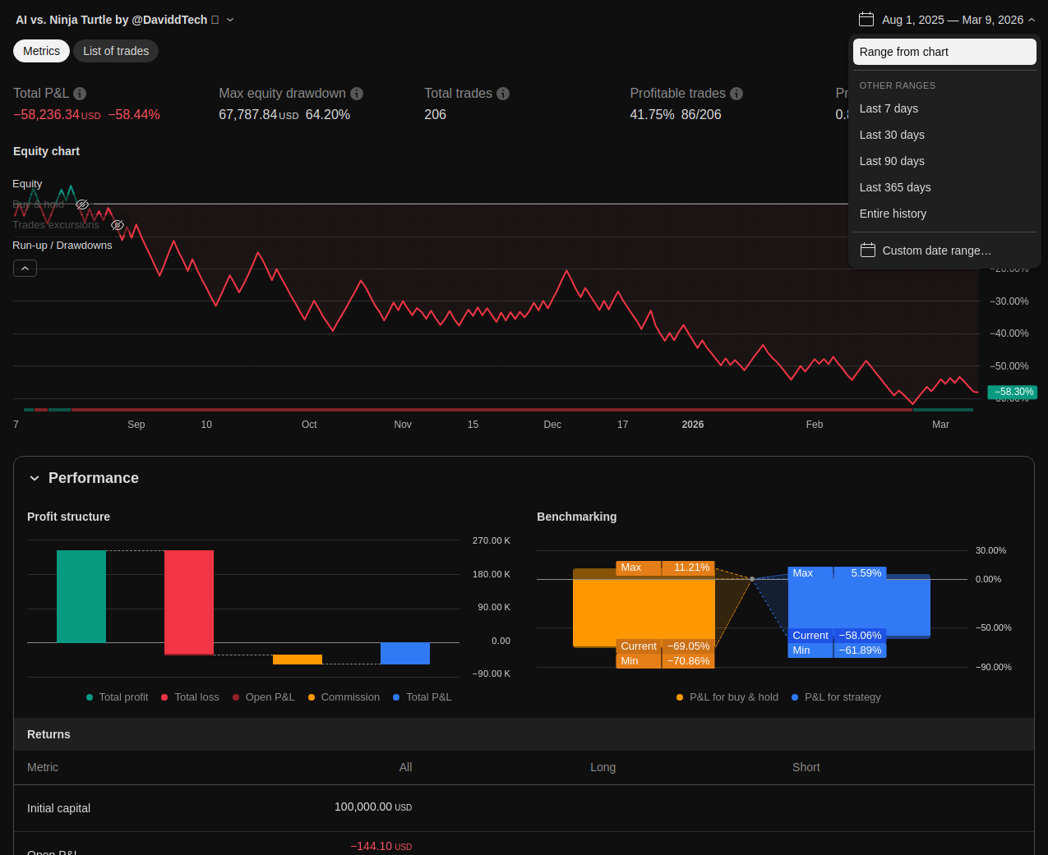This screenshot has height=855, width=1048.
Task: Click the info icon next to Total trades
Action: [x=503, y=94]
